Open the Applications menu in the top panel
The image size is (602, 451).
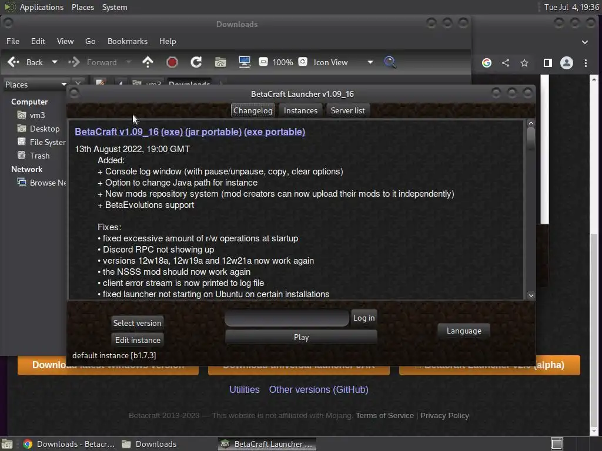[x=42, y=7]
